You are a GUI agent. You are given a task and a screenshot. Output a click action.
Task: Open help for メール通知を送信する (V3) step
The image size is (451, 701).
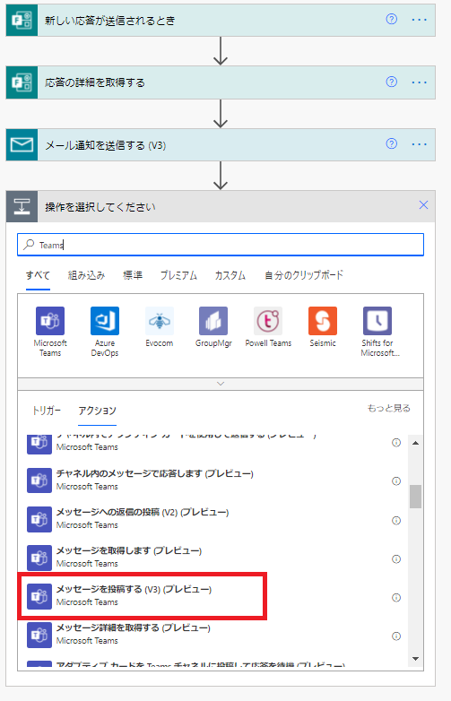(x=391, y=143)
